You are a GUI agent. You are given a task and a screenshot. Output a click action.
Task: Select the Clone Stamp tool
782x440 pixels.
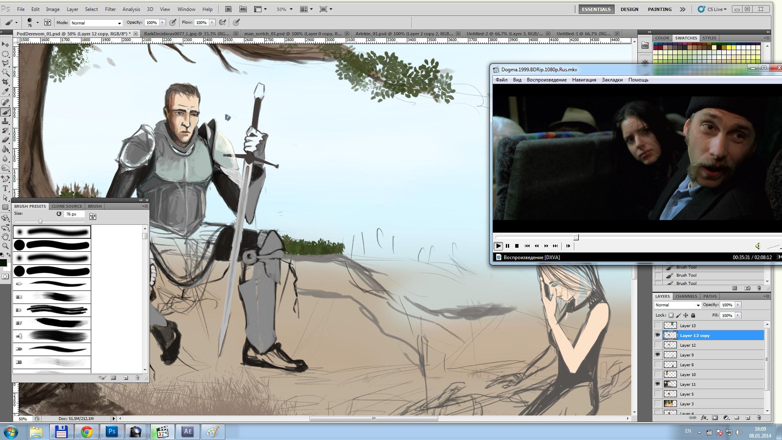coord(5,121)
